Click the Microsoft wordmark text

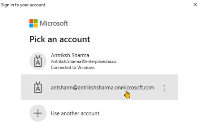click(54, 23)
